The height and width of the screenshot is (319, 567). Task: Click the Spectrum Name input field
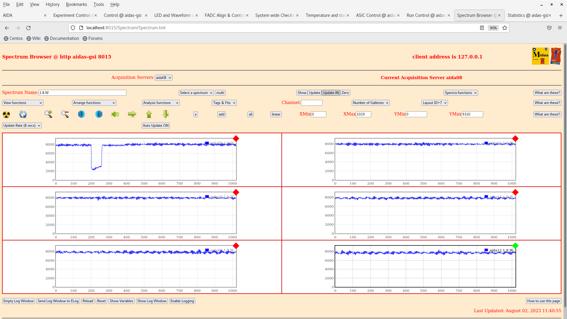click(82, 93)
